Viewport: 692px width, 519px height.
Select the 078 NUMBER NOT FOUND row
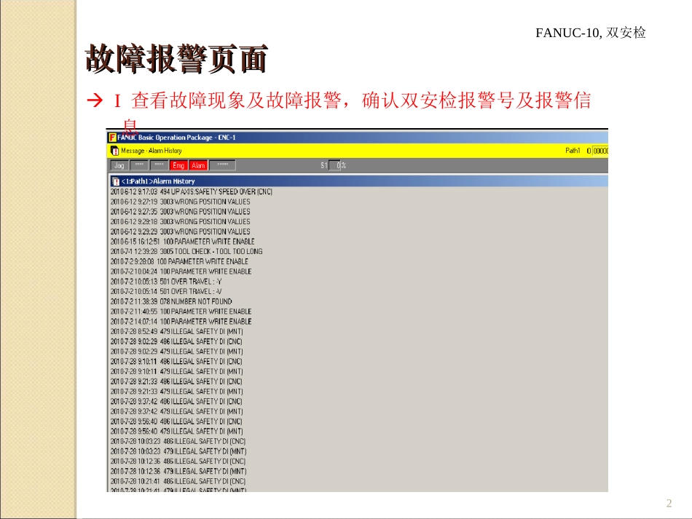[x=171, y=301]
